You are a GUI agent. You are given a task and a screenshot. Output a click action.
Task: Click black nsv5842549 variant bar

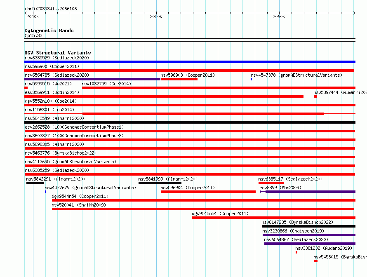click(190, 122)
